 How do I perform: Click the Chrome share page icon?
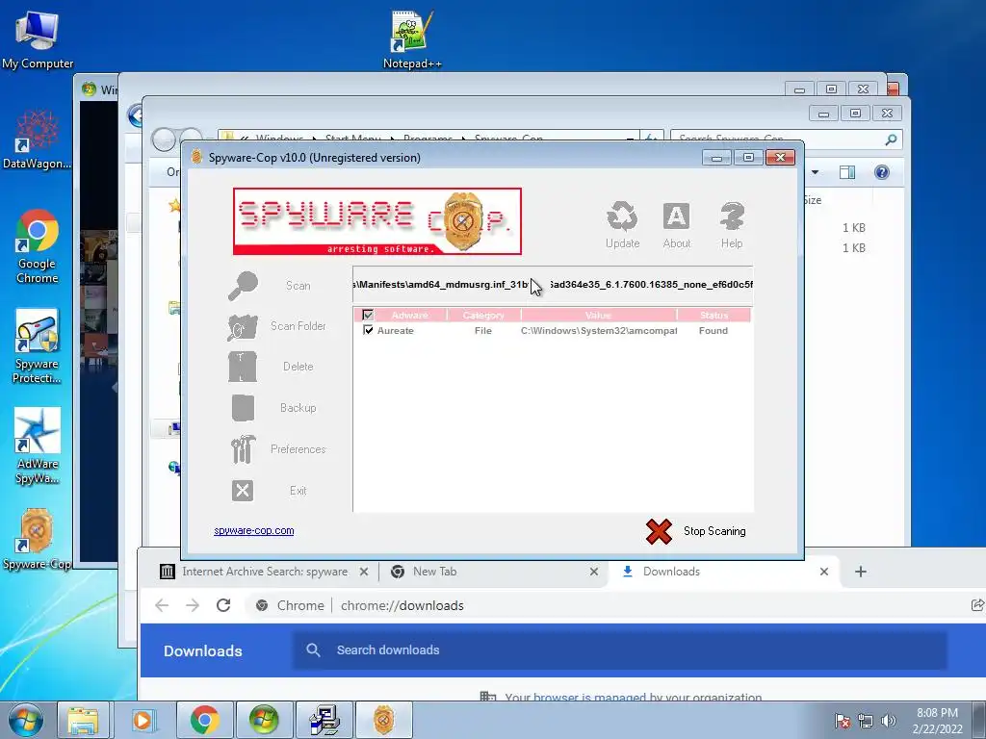(977, 605)
